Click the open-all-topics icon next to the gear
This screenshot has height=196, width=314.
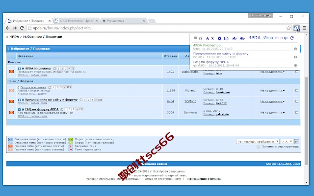tap(227, 38)
